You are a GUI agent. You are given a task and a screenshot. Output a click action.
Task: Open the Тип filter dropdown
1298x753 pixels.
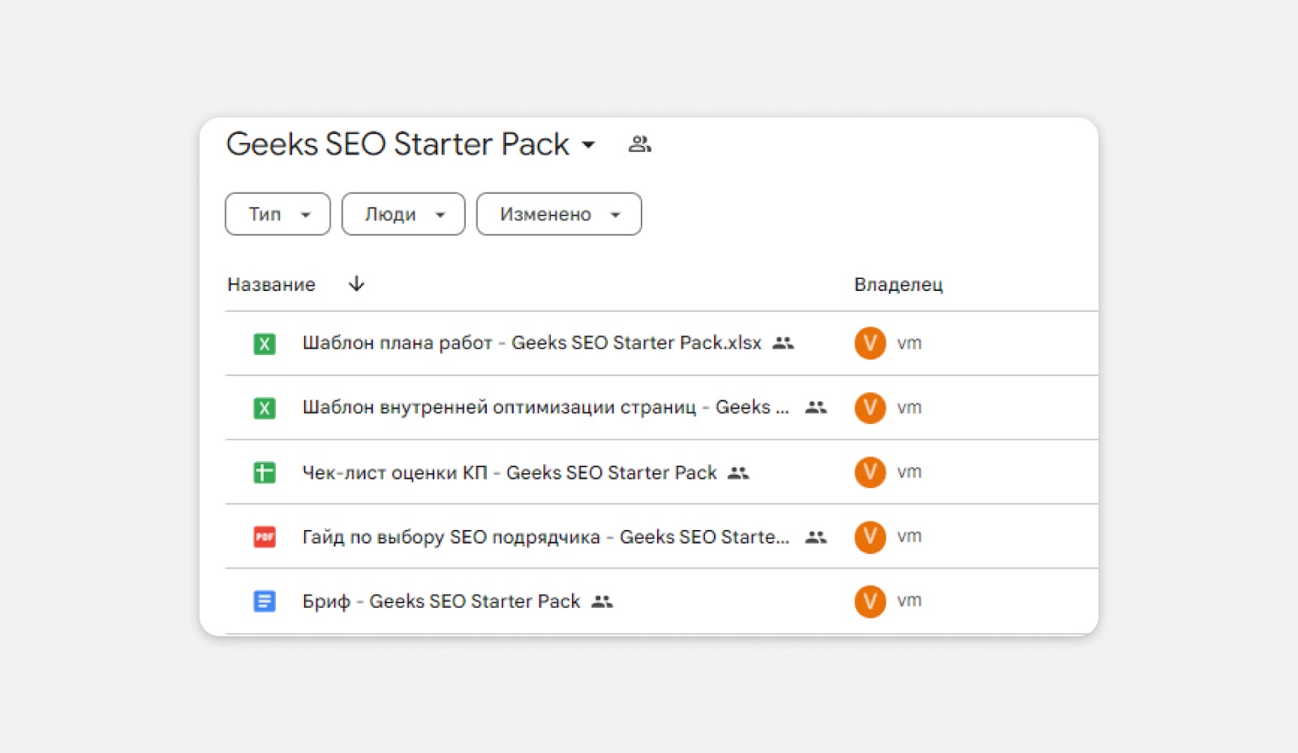pos(277,214)
